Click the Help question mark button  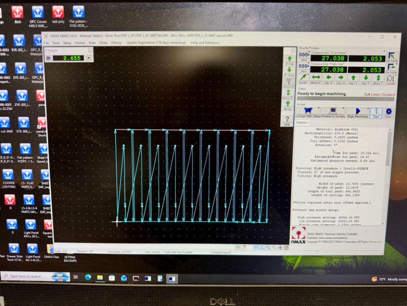pyautogui.click(x=287, y=121)
